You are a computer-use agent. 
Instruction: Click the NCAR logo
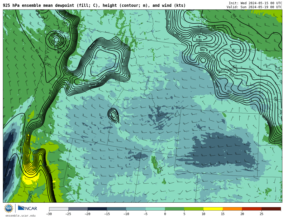coord(27,208)
